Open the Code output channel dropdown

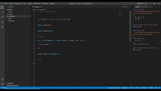(141, 7)
